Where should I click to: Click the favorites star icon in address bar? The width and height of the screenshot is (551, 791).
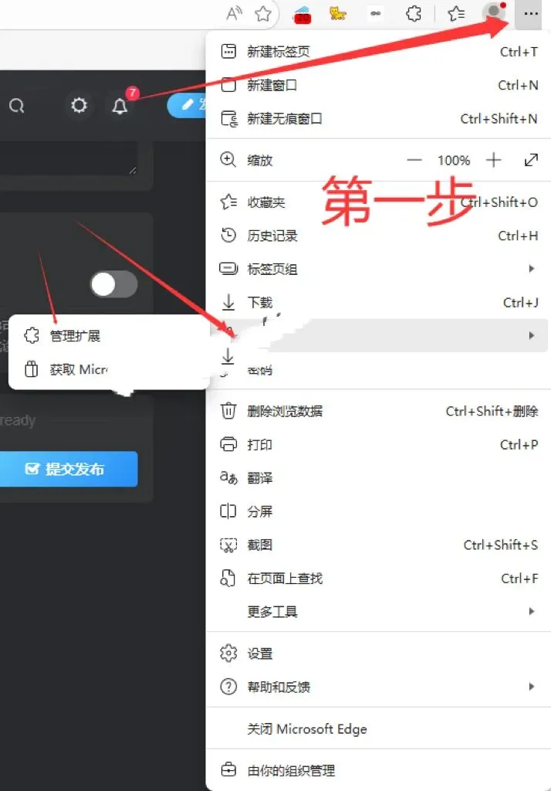pyautogui.click(x=263, y=14)
